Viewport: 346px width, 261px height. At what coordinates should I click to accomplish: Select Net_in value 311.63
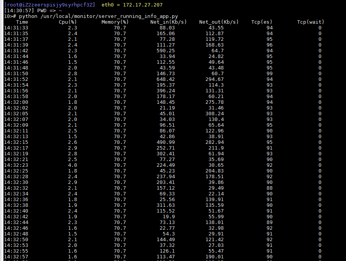165,205
